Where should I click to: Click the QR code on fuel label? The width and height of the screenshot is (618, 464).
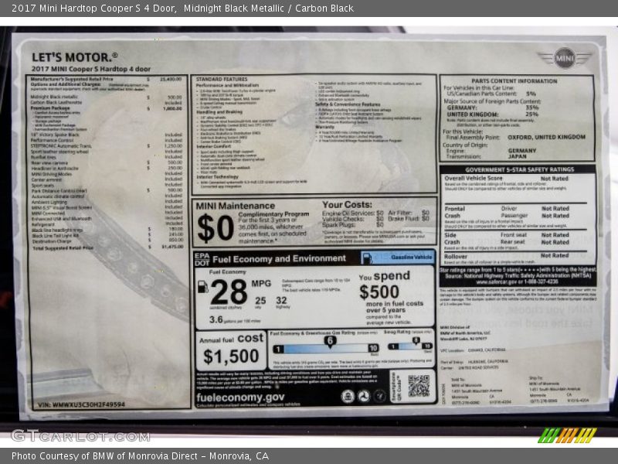[419, 386]
